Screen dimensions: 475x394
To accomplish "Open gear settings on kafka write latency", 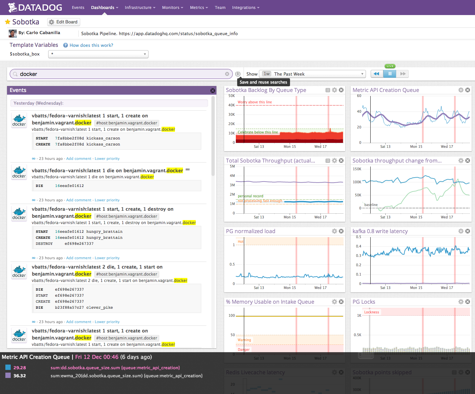I will [461, 231].
